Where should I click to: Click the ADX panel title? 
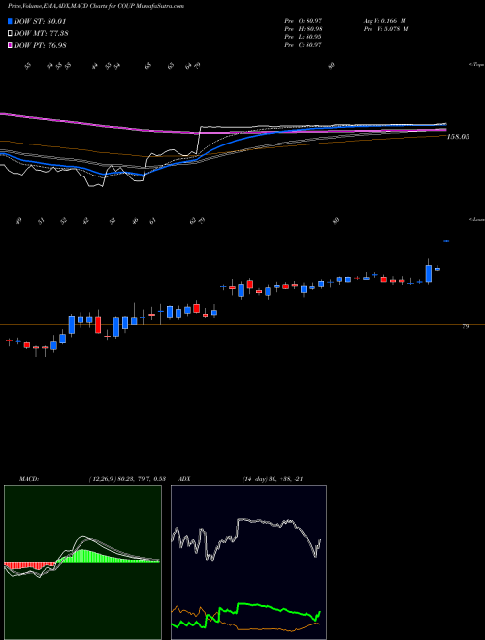184,479
